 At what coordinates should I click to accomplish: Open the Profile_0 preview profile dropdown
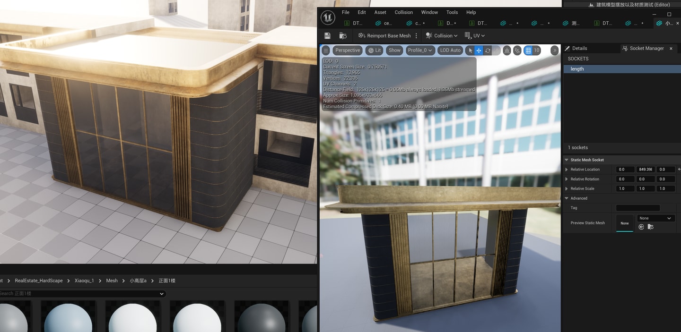(420, 50)
